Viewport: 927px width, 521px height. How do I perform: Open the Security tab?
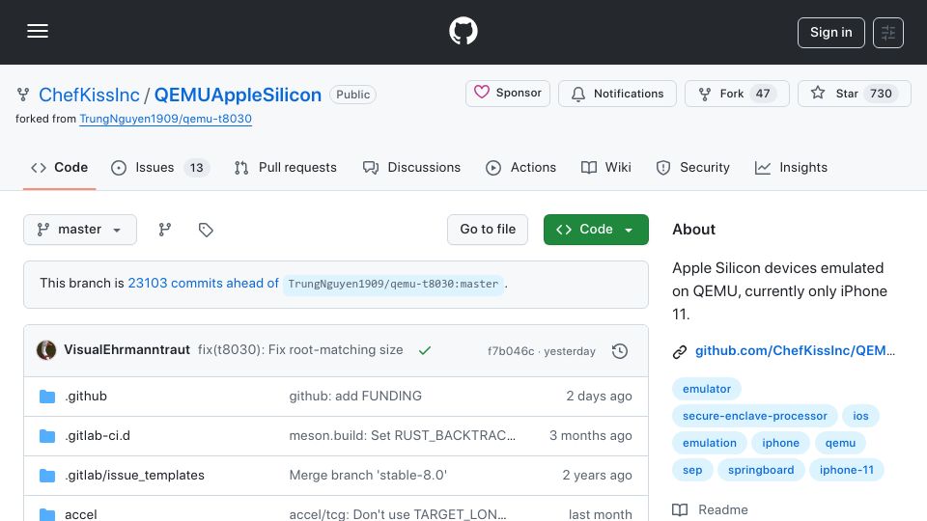tap(693, 168)
